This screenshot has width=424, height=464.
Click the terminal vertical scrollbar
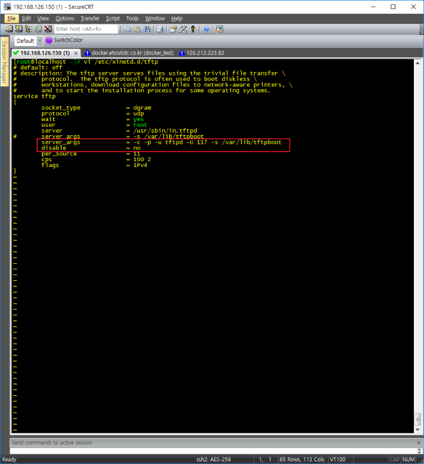click(x=419, y=239)
